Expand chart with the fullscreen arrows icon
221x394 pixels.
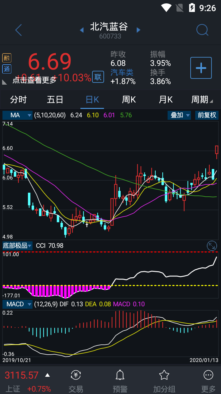(212, 246)
